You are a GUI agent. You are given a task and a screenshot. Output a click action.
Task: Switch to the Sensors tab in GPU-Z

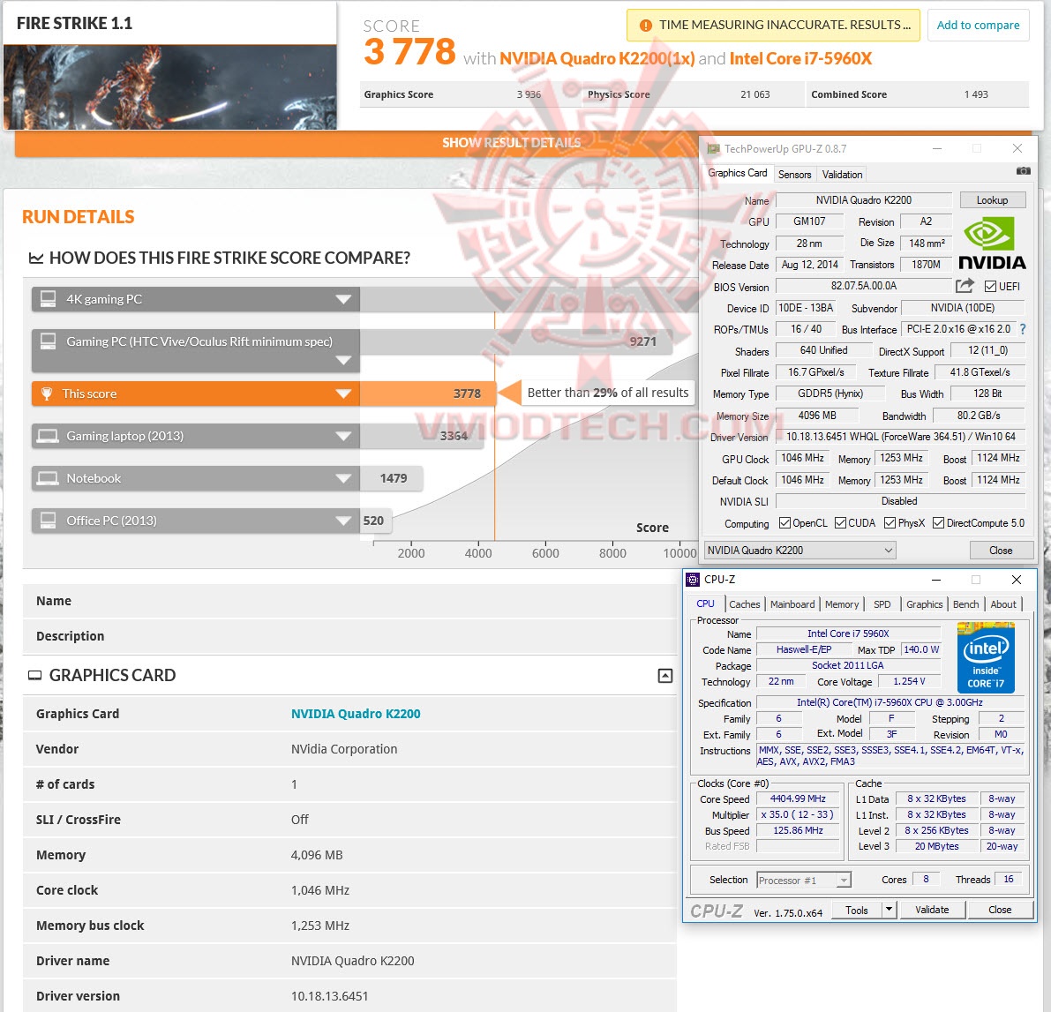pyautogui.click(x=794, y=174)
